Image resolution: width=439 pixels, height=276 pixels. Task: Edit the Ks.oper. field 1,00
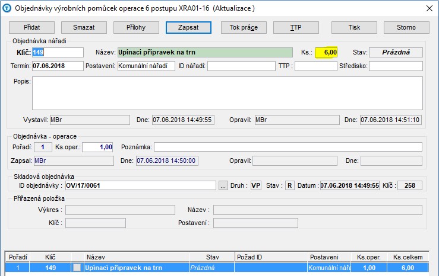pyautogui.click(x=97, y=147)
